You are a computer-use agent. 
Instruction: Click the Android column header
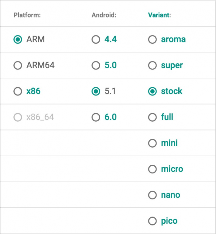104,15
